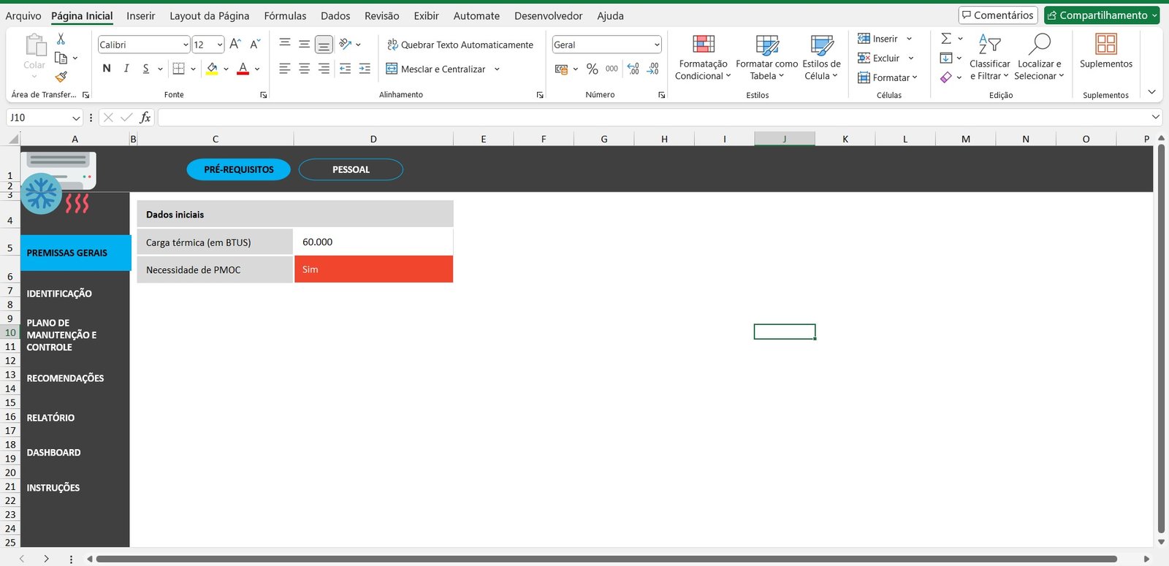Open the Geral number format dropdown
1169x566 pixels.
pos(657,45)
